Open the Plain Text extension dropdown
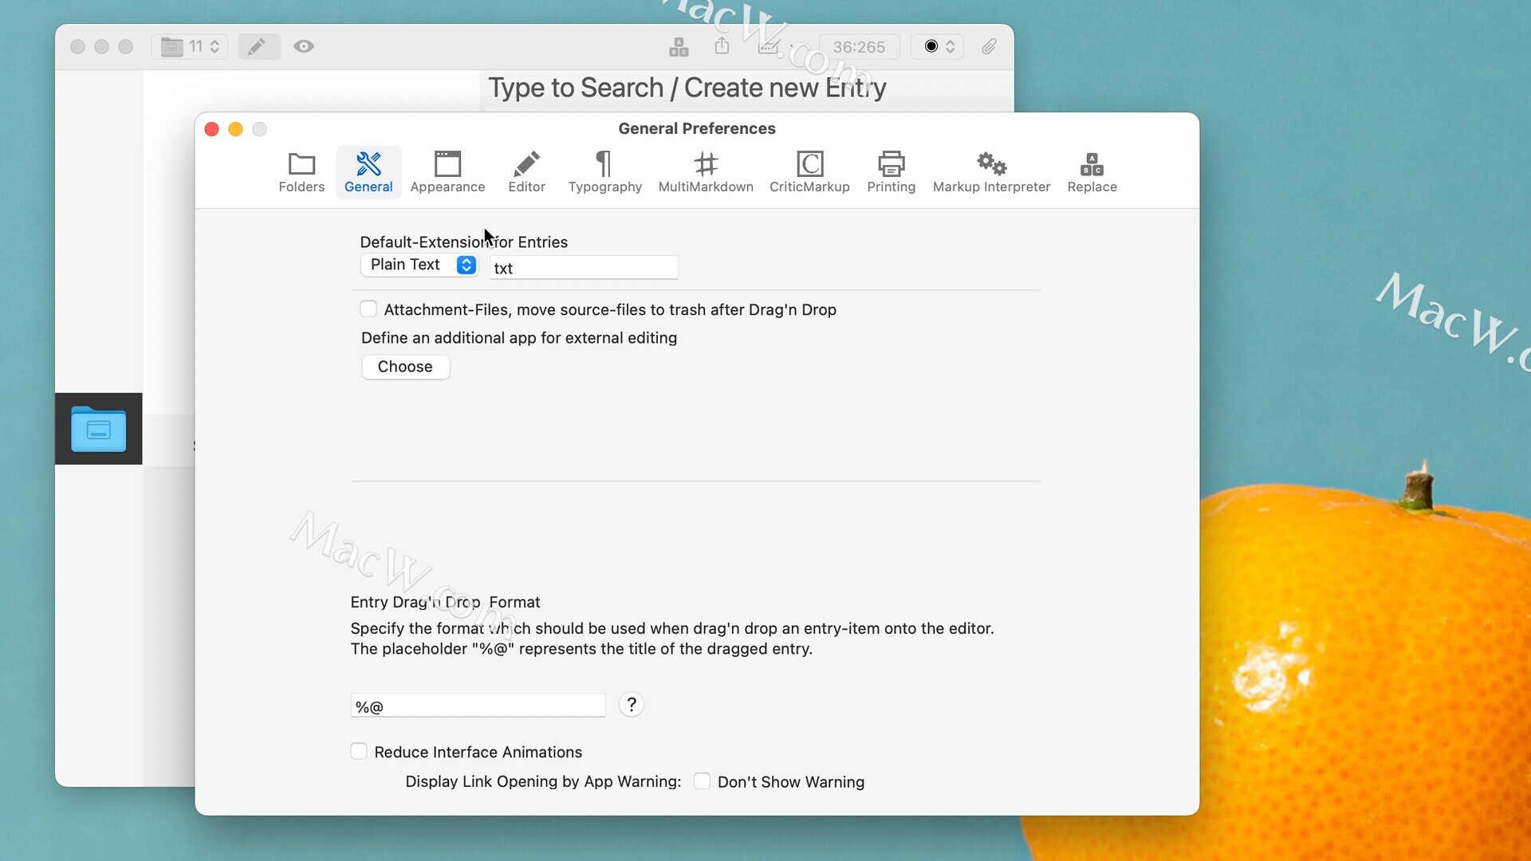This screenshot has height=861, width=1531. click(x=419, y=265)
